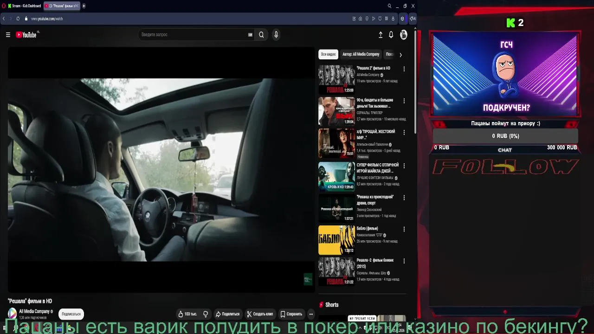This screenshot has width=594, height=334.
Task: Open more actions beside Сохранить
Action: click(x=311, y=314)
